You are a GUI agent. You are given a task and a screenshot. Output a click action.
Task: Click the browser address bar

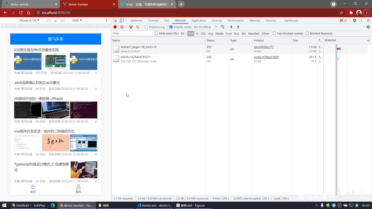[x=186, y=12]
